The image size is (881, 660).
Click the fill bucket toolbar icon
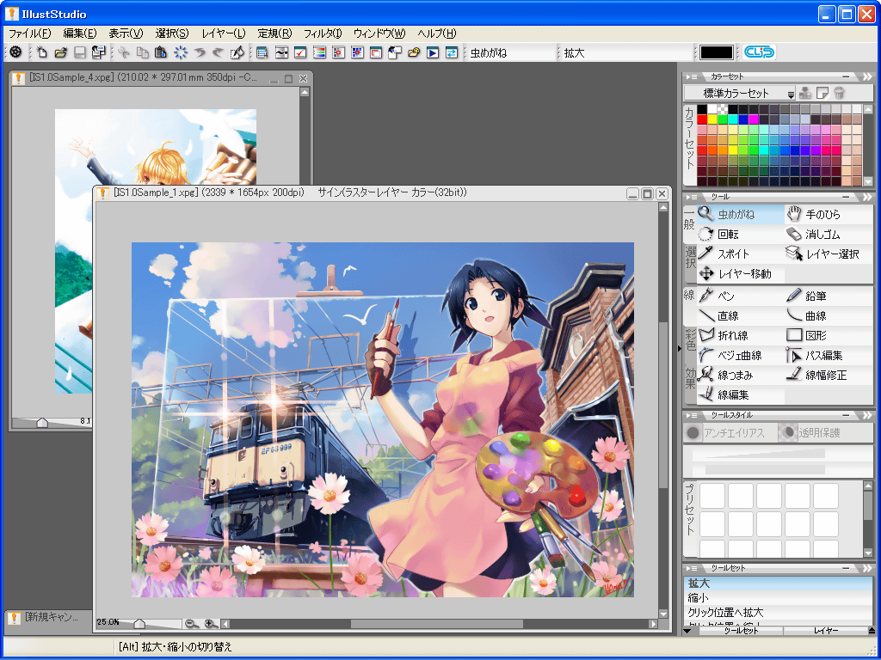click(x=237, y=52)
